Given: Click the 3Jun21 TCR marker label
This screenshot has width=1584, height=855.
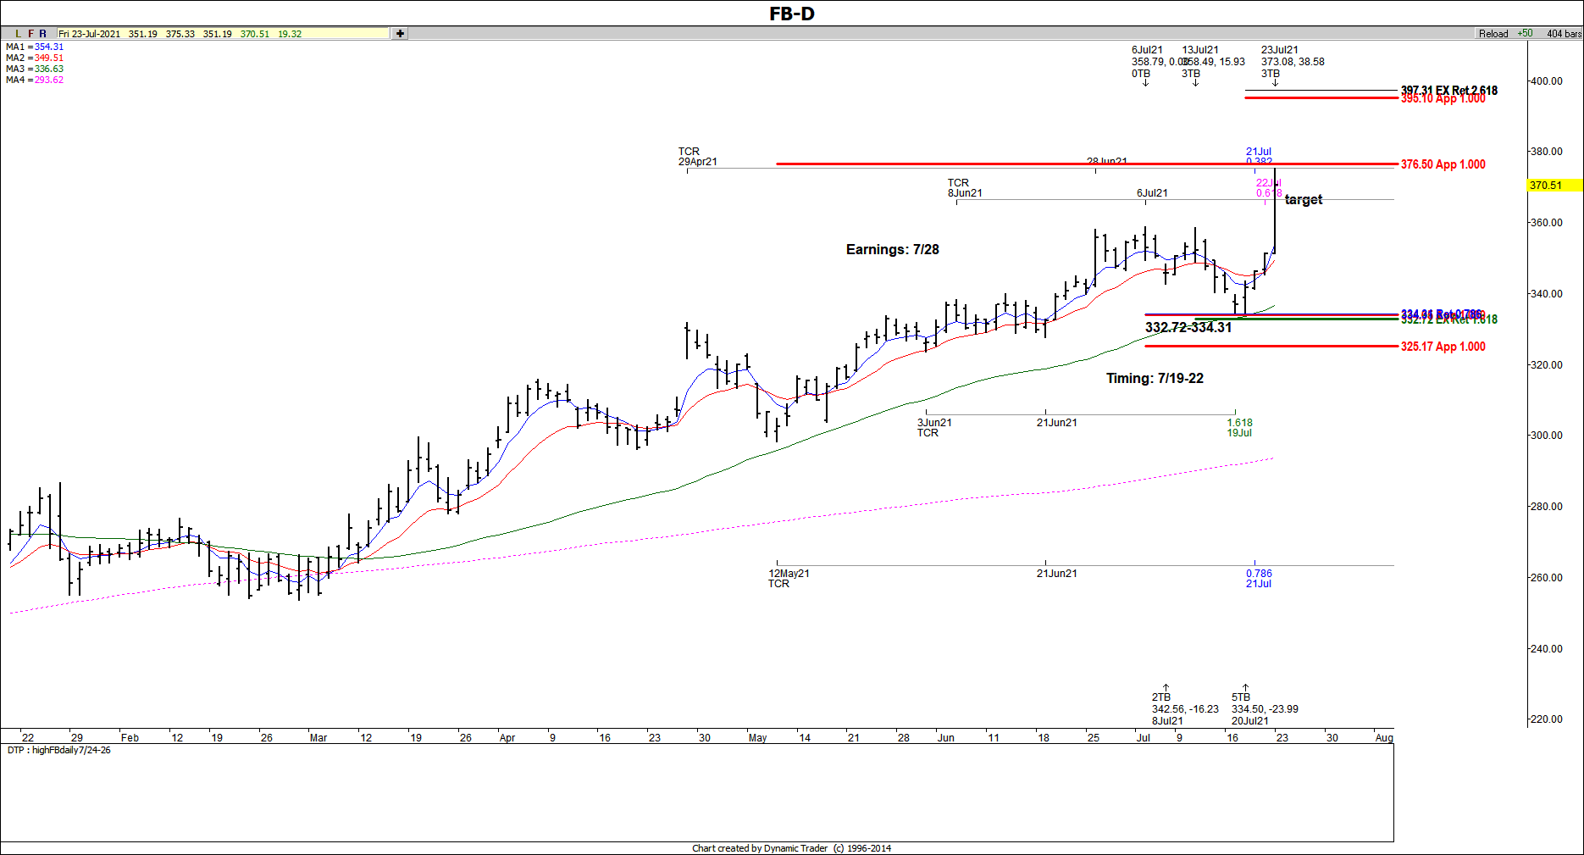Looking at the screenshot, I should point(934,428).
